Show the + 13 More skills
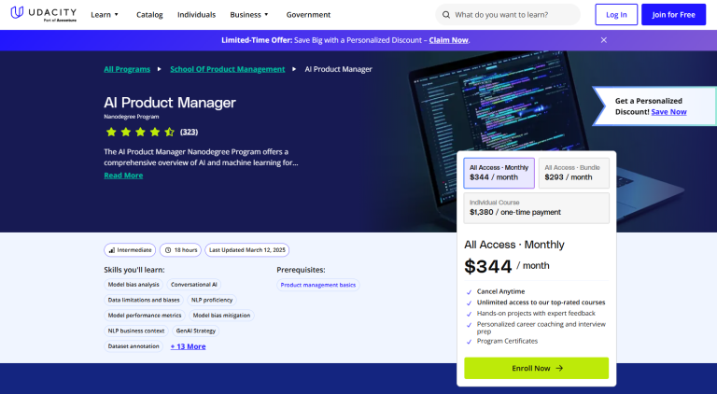Image resolution: width=717 pixels, height=394 pixels. (188, 346)
